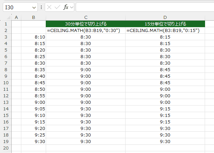214x153 pixels.
Task: Open the Name Box dropdown arrow
Action: (x=34, y=7)
